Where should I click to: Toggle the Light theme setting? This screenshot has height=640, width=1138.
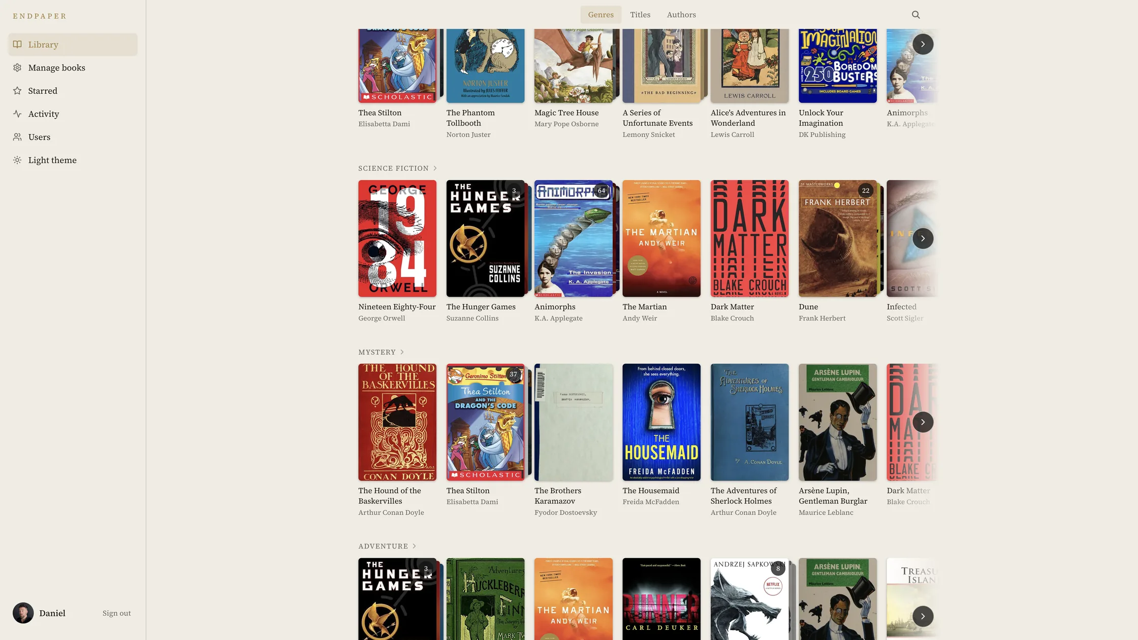click(73, 160)
